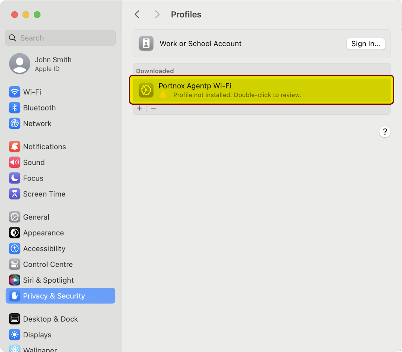
Task: Click the Work or School Account badge icon
Action: [x=146, y=44]
